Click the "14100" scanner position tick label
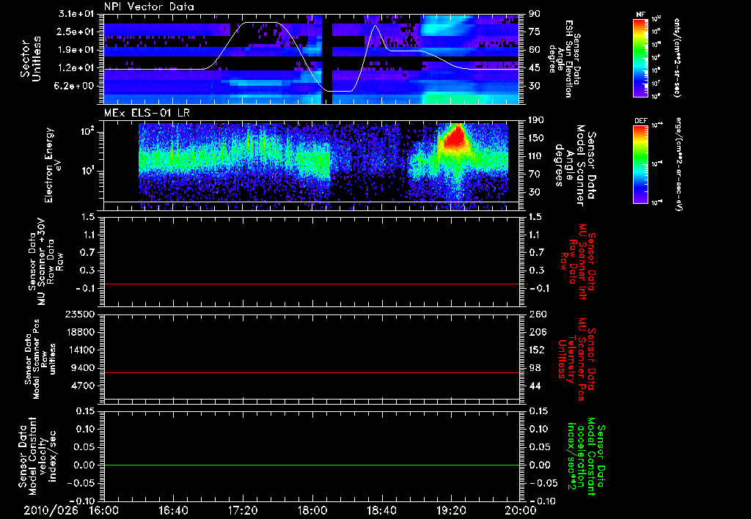This screenshot has width=751, height=519. click(81, 350)
